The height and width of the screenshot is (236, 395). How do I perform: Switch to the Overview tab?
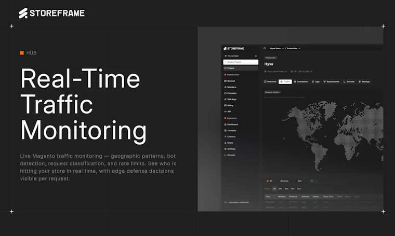270,81
